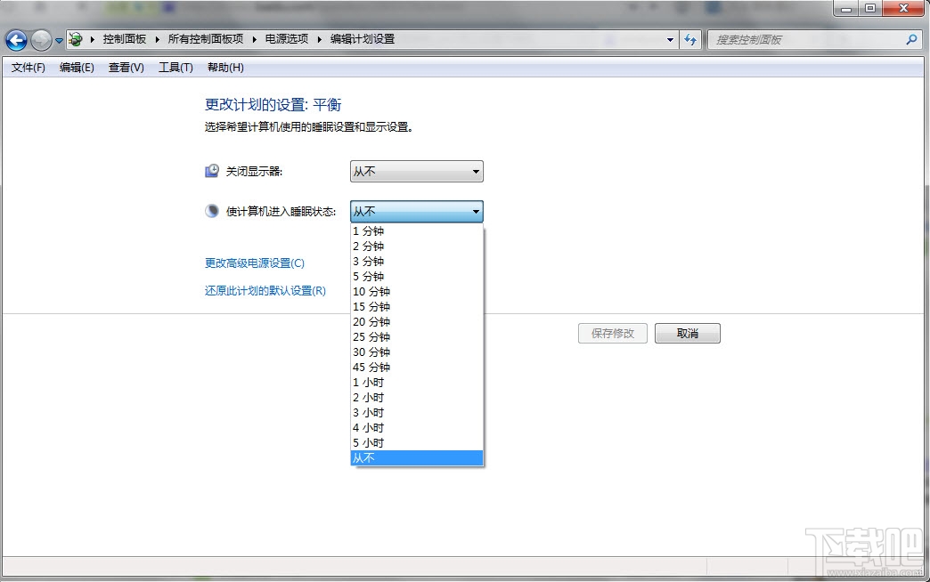The height and width of the screenshot is (582, 930).
Task: Click the moon icon beside 使计算机进入睡眠状态
Action: (211, 210)
